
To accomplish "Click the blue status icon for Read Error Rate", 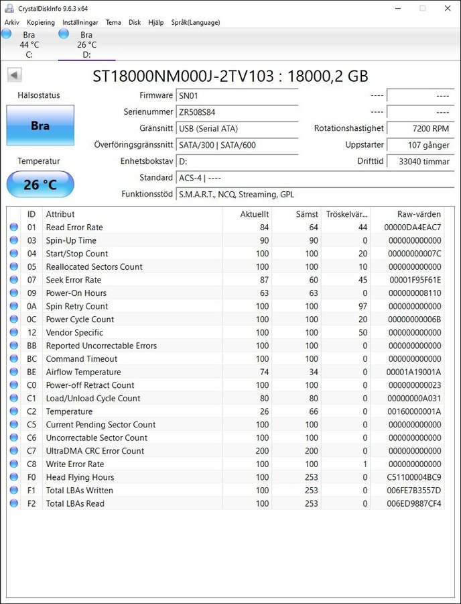I will 14,228.
